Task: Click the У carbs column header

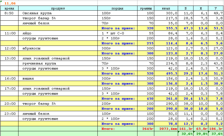Action: tap(216, 8)
